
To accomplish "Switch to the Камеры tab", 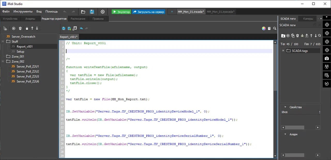I will (308, 19).
